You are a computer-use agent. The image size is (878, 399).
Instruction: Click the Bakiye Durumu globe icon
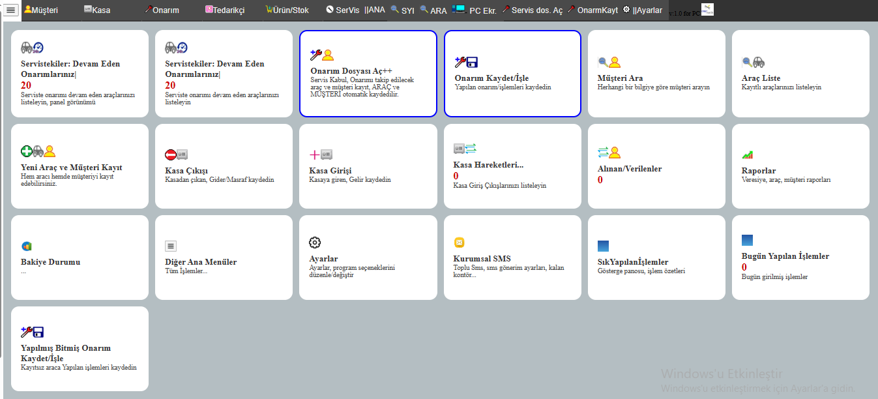click(26, 246)
